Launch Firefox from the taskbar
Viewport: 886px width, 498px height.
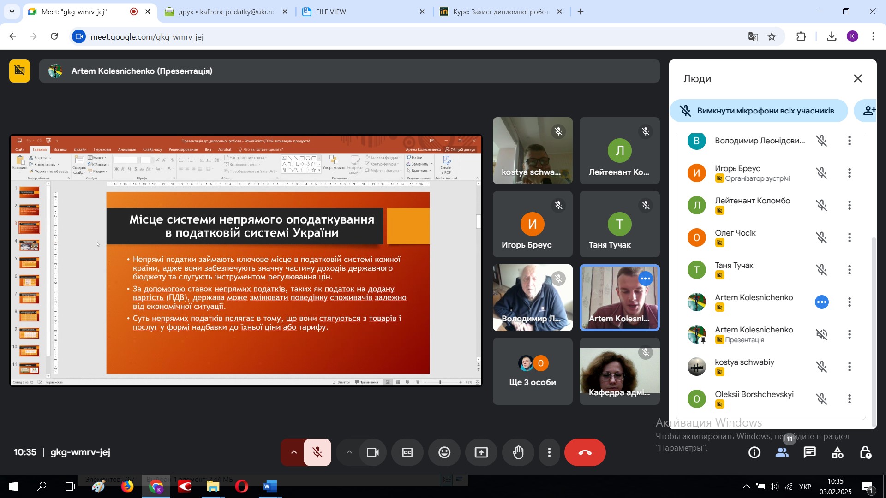click(x=127, y=486)
